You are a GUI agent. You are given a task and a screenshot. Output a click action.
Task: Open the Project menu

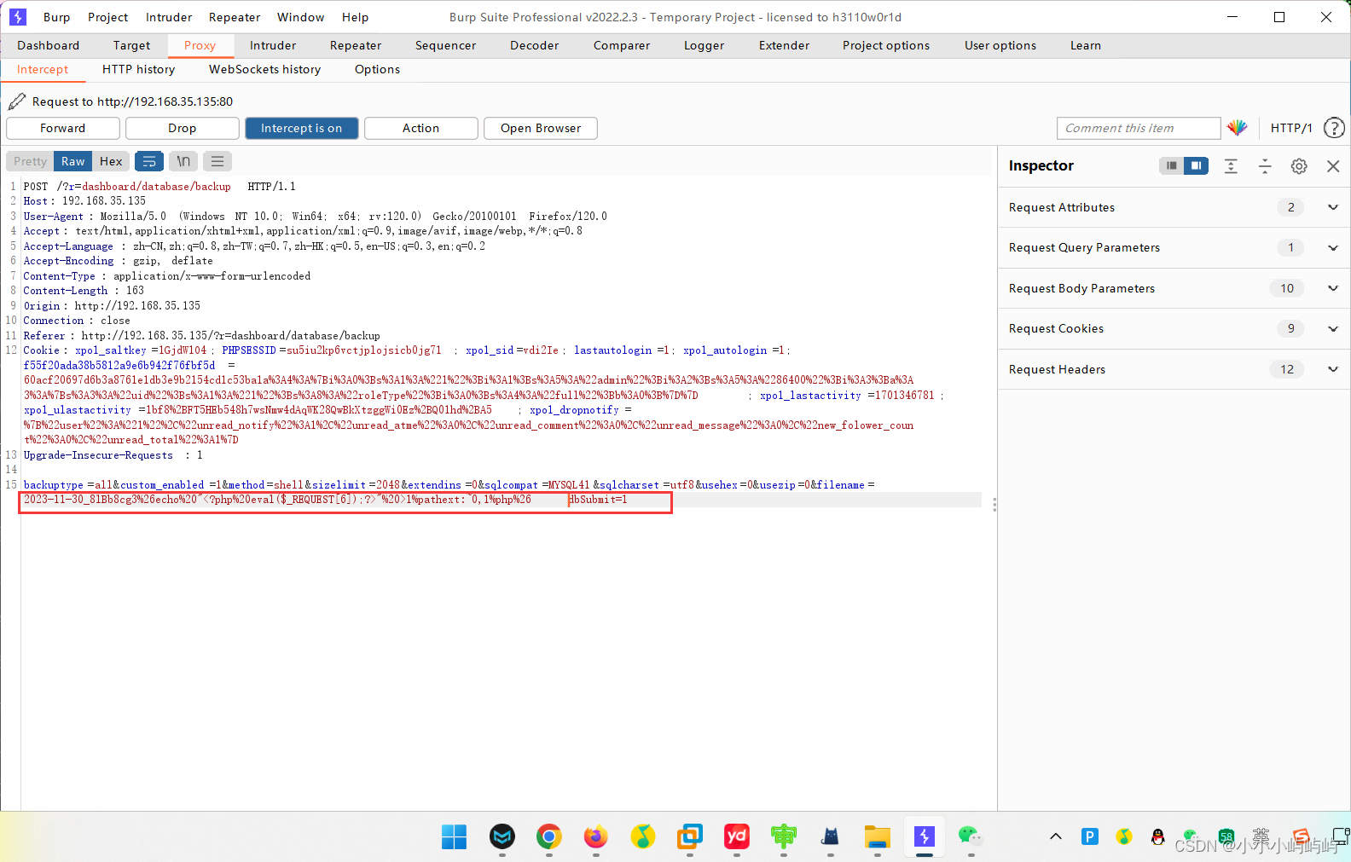click(108, 17)
